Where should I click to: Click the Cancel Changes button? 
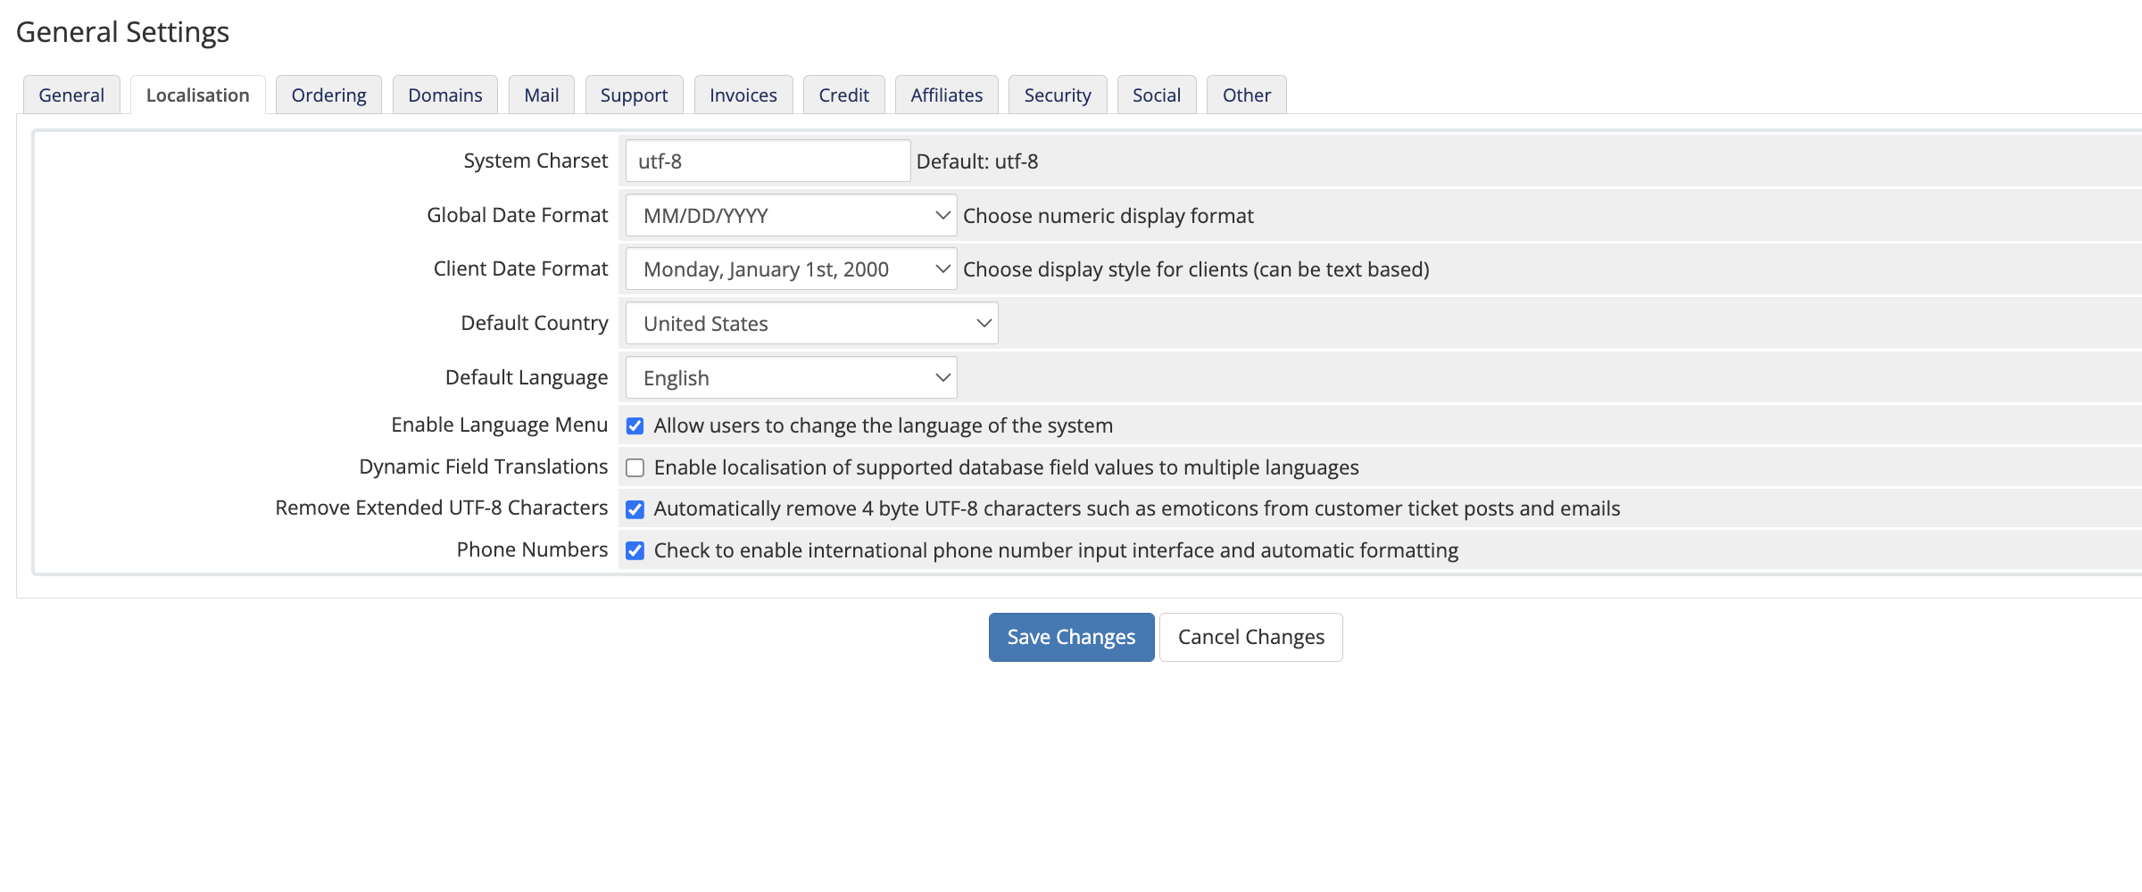[x=1250, y=637]
